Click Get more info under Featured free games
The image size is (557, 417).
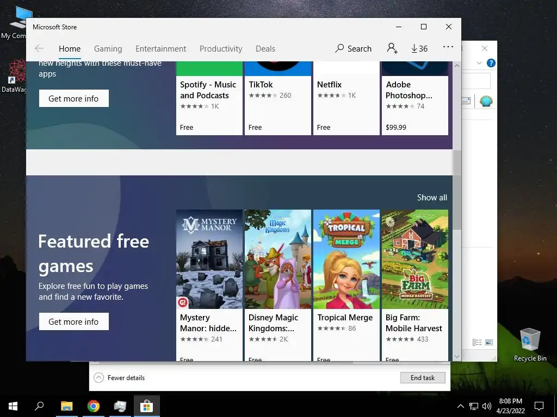click(74, 321)
